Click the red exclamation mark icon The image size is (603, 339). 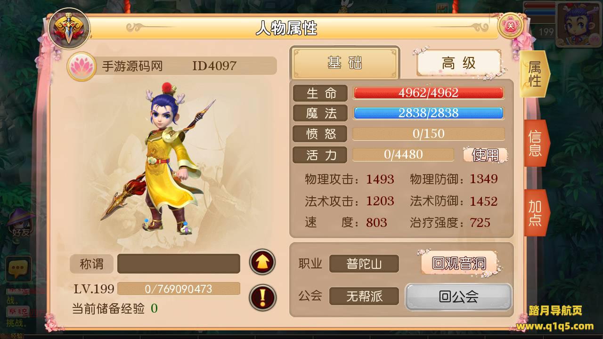click(262, 298)
